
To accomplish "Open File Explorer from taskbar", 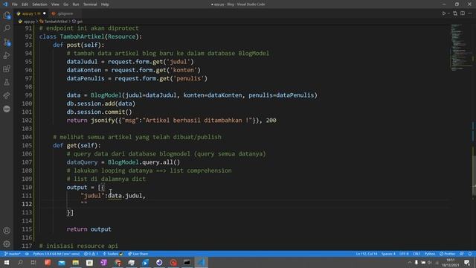I will pyautogui.click(x=76, y=262).
